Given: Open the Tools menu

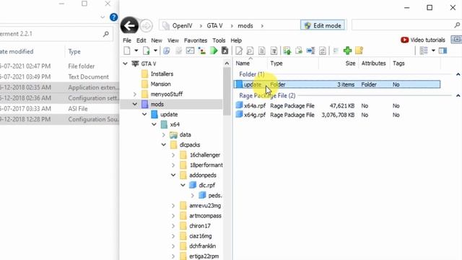Looking at the screenshot, I should (x=219, y=40).
